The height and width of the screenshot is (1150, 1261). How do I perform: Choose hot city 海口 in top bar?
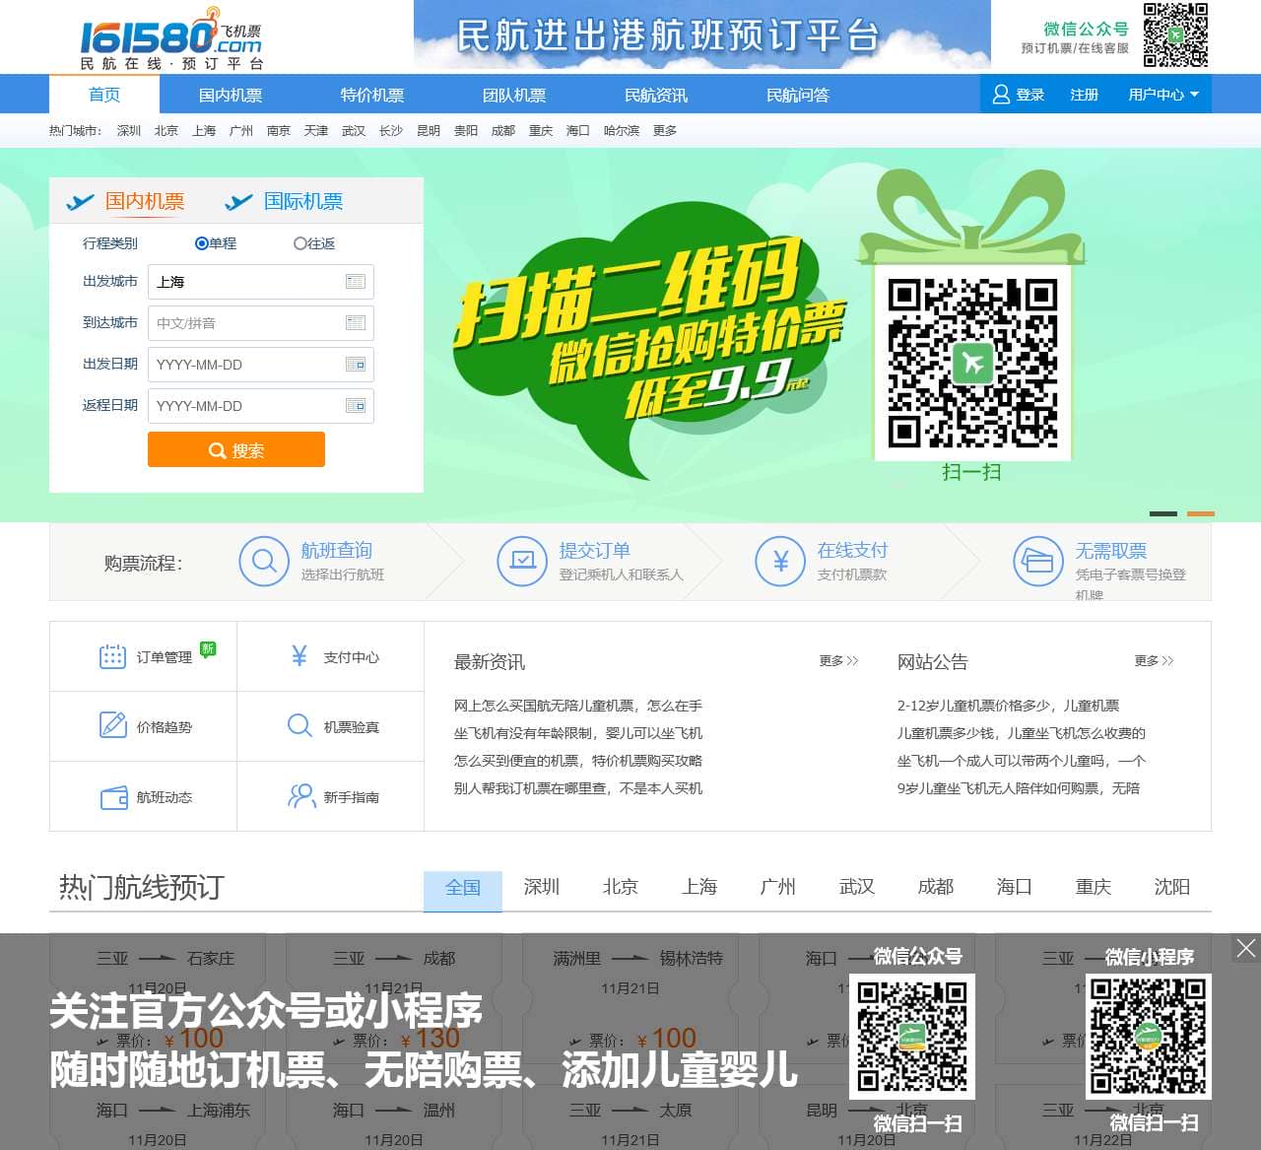(x=578, y=130)
